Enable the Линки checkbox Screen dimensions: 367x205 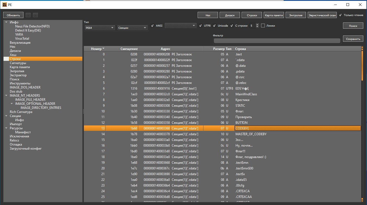click(x=263, y=26)
